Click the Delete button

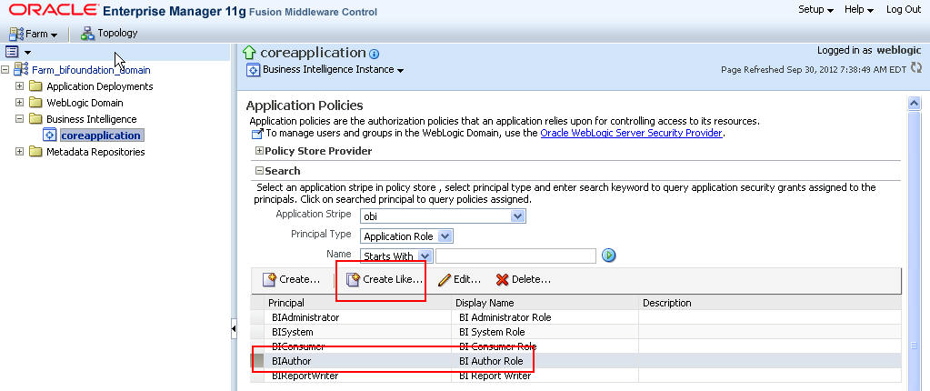pyautogui.click(x=524, y=279)
